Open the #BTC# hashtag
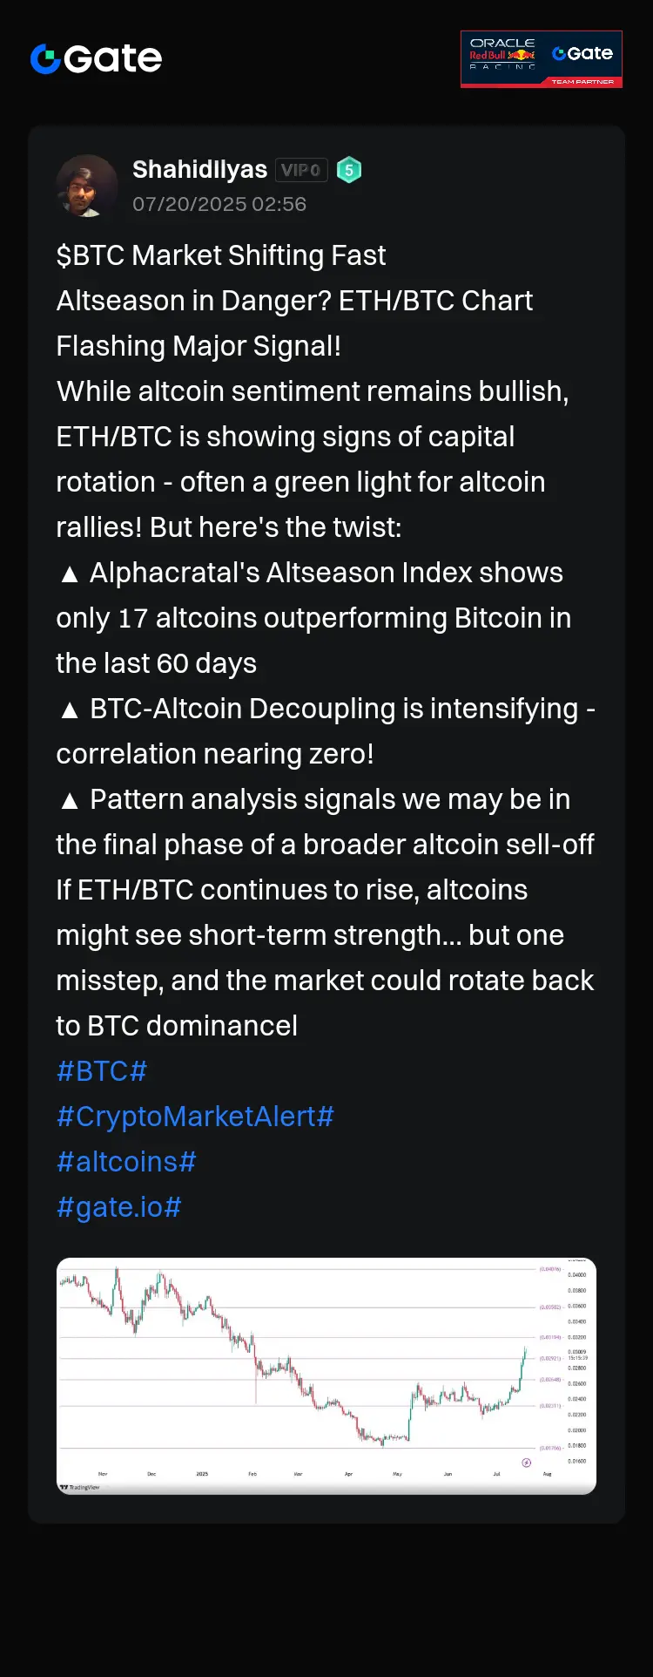The height and width of the screenshot is (1677, 653). pyautogui.click(x=102, y=1071)
